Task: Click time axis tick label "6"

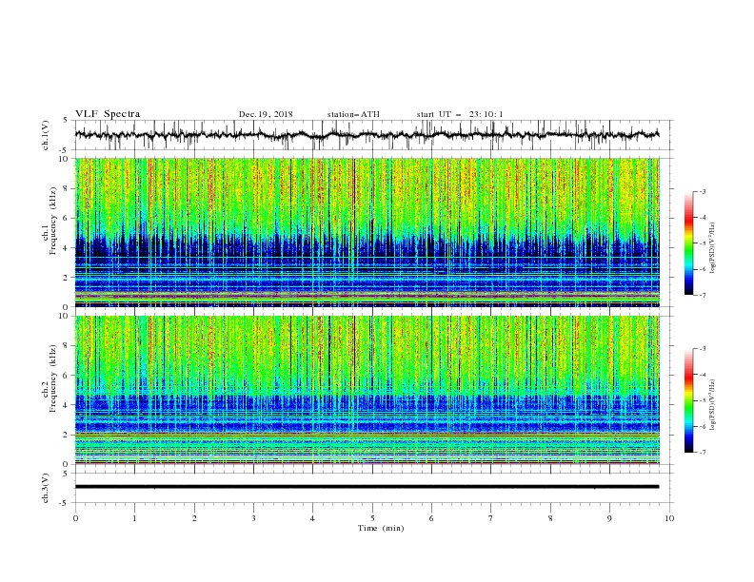Action: pos(431,518)
